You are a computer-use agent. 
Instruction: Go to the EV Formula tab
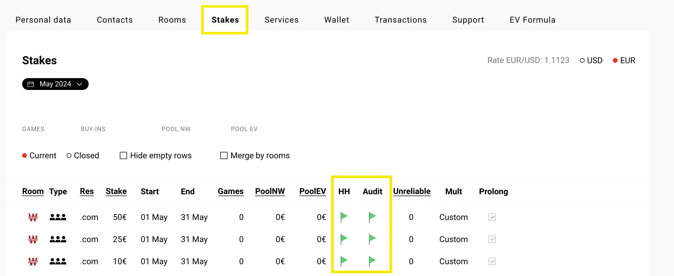coord(532,20)
